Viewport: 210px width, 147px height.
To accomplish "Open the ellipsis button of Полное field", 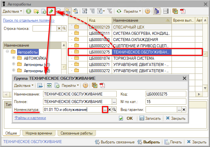I will [114, 102].
